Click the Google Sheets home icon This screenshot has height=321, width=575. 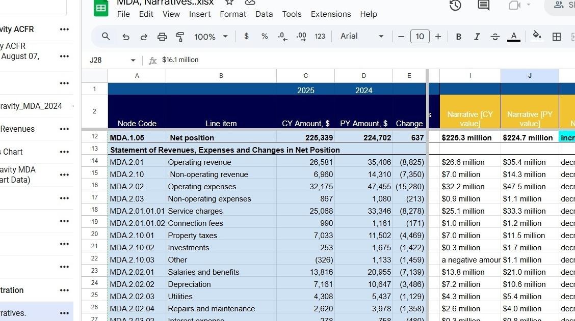coord(101,8)
